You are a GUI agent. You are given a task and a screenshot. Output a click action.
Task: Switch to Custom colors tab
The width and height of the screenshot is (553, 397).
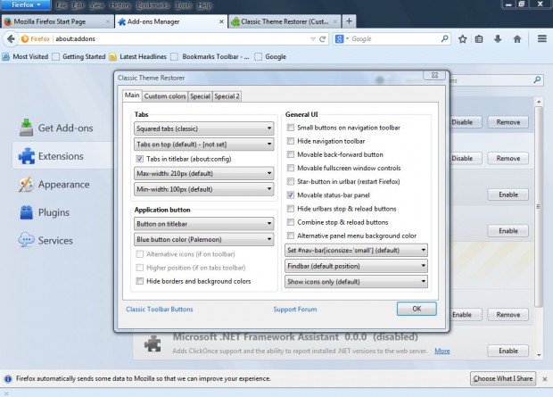(165, 96)
